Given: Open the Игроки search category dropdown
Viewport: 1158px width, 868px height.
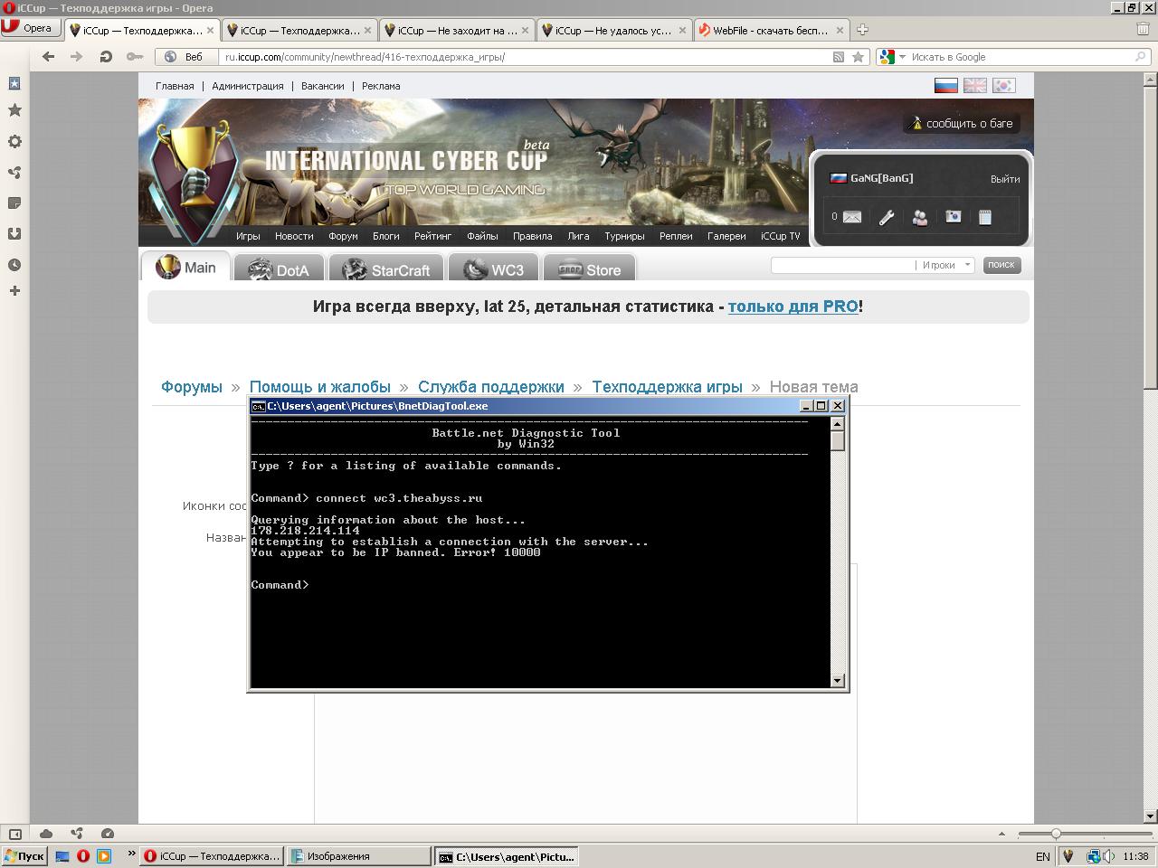Looking at the screenshot, I should click(947, 265).
